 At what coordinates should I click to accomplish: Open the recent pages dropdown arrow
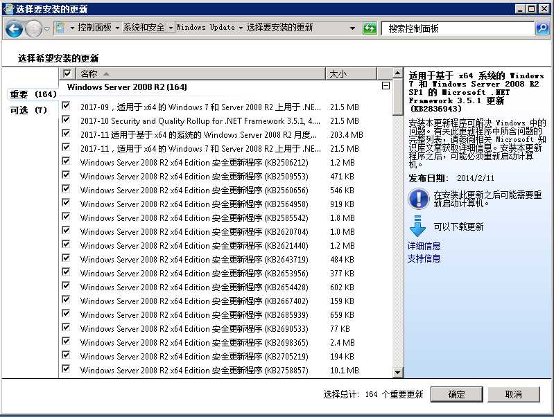(x=46, y=29)
